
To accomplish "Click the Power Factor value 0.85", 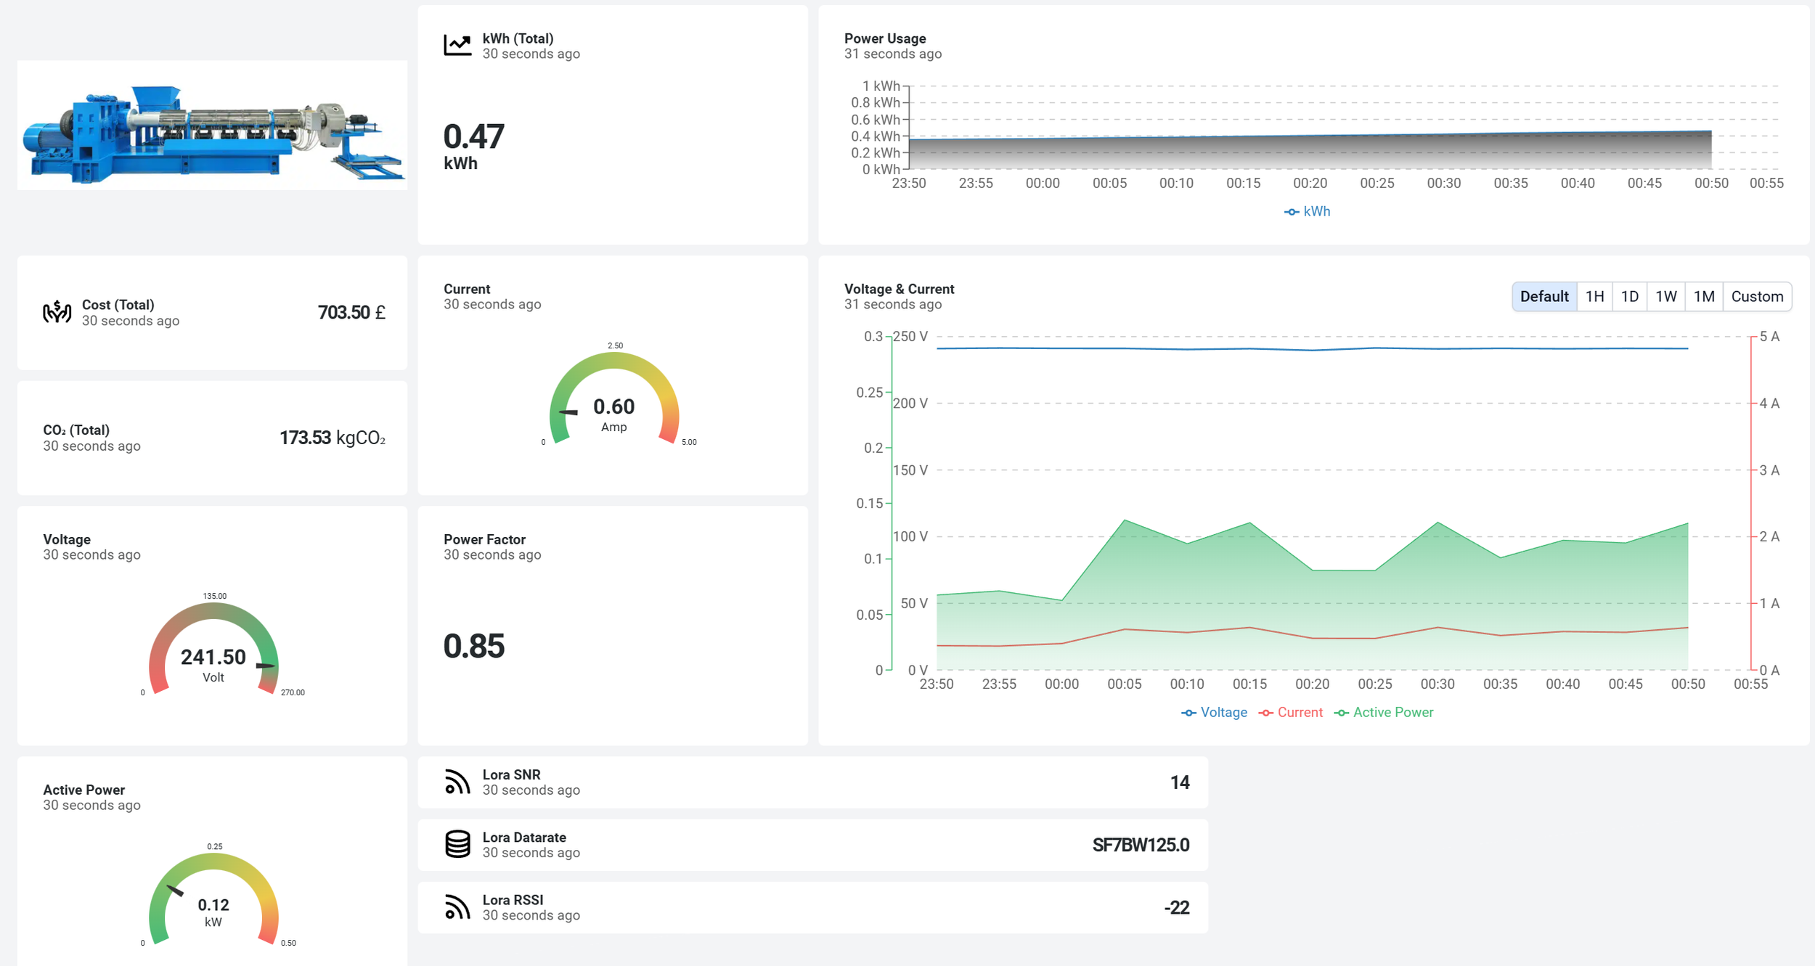I will pyautogui.click(x=474, y=646).
